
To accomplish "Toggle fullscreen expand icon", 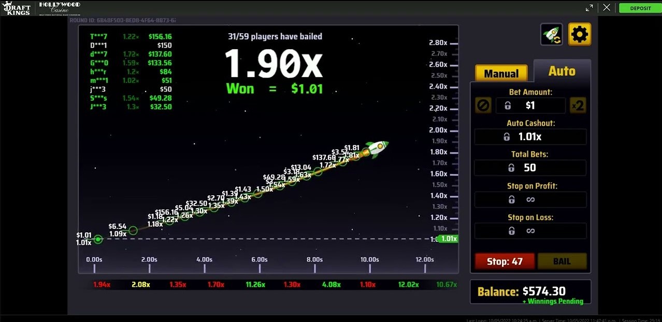I will pyautogui.click(x=589, y=8).
